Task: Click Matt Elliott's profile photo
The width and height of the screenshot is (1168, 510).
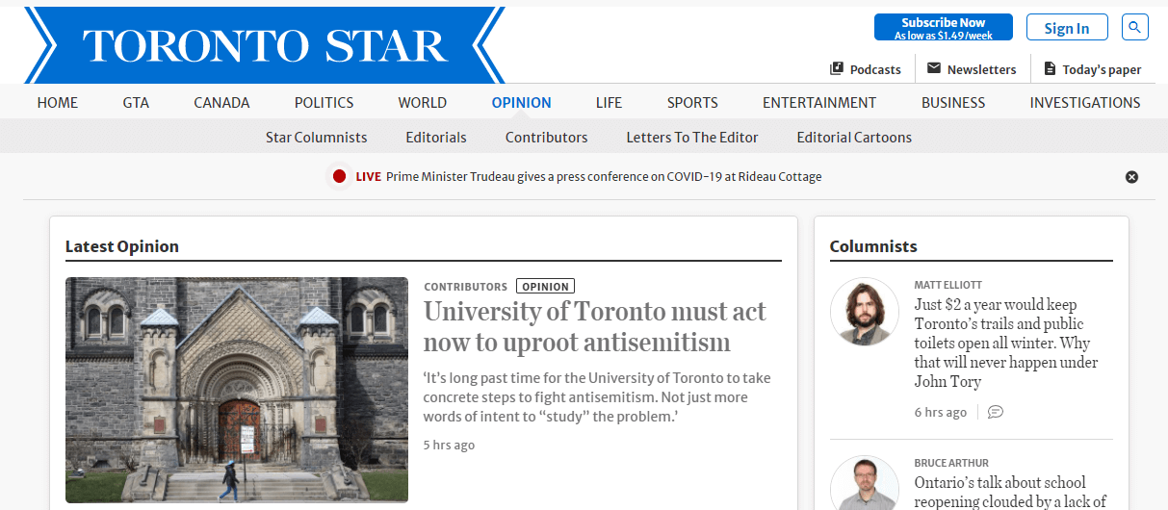Action: [x=864, y=312]
